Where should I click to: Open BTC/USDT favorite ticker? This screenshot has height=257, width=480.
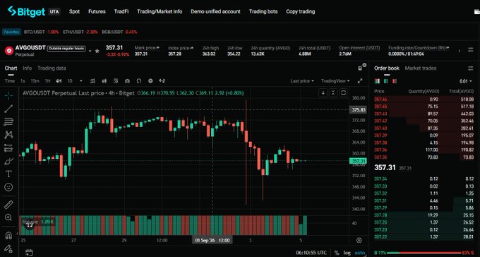[42, 32]
